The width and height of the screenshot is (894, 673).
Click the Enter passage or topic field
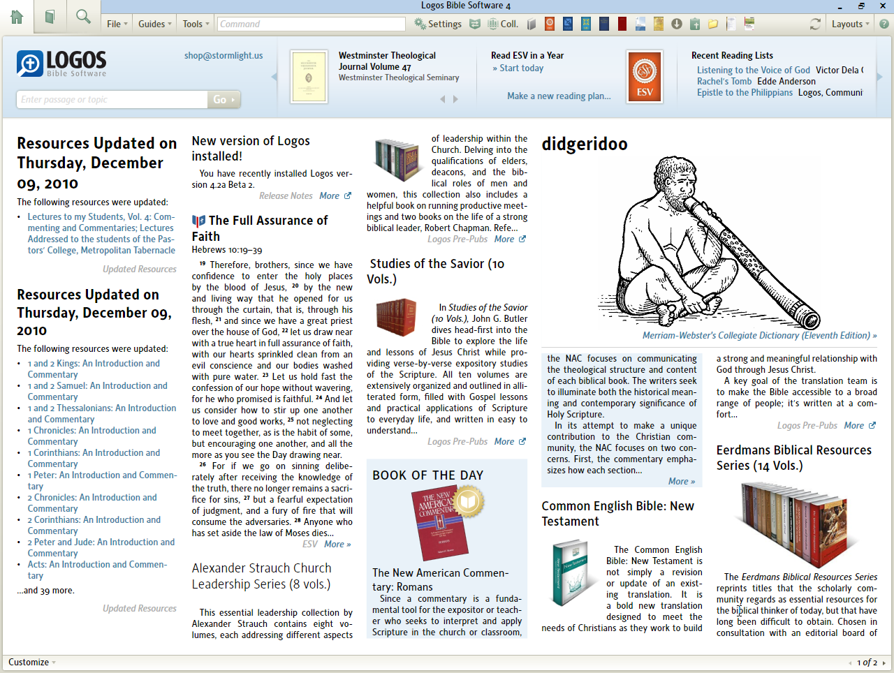112,100
